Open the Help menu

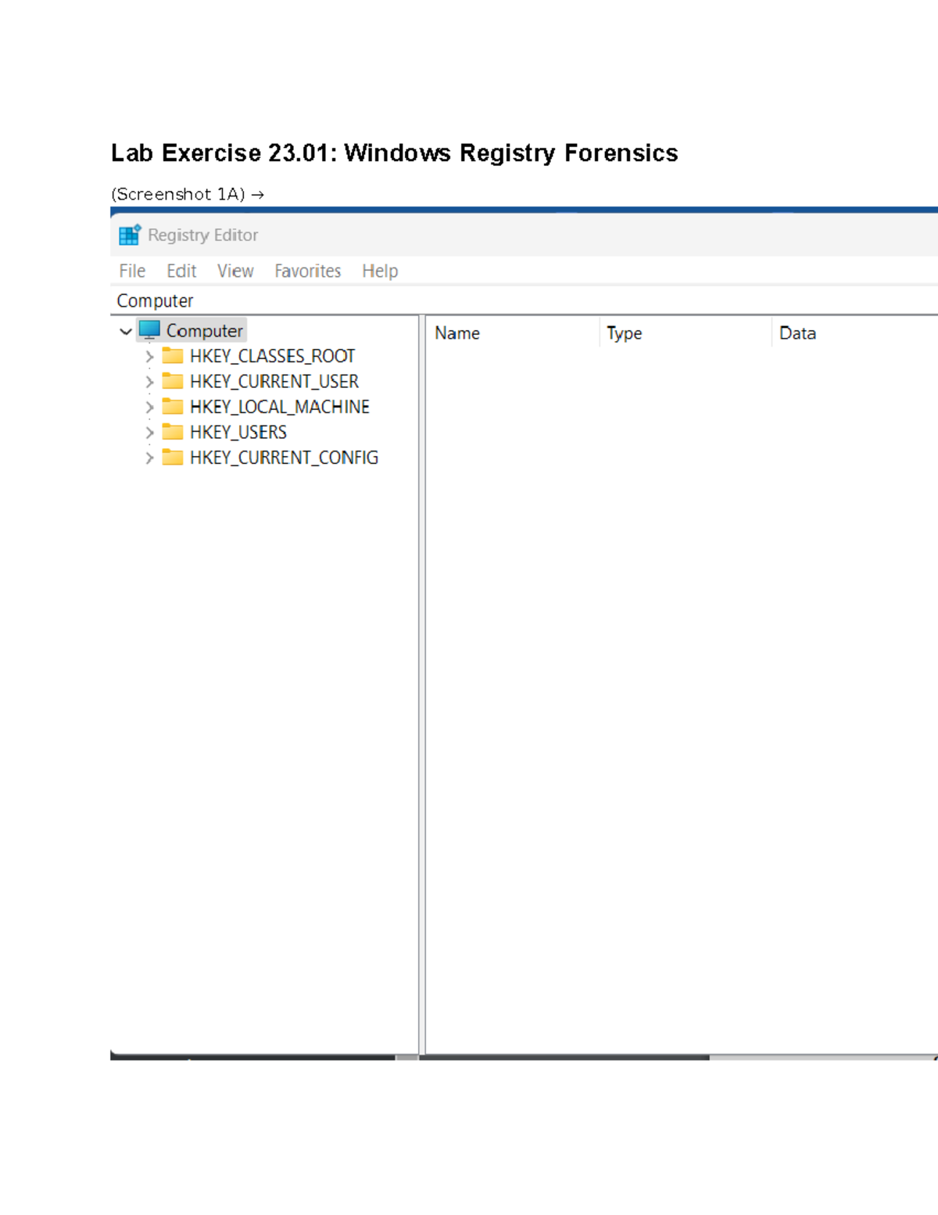pyautogui.click(x=379, y=270)
